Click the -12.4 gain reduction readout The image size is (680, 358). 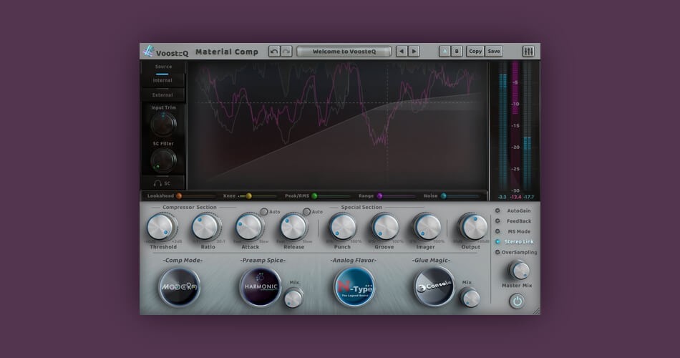[x=515, y=197]
